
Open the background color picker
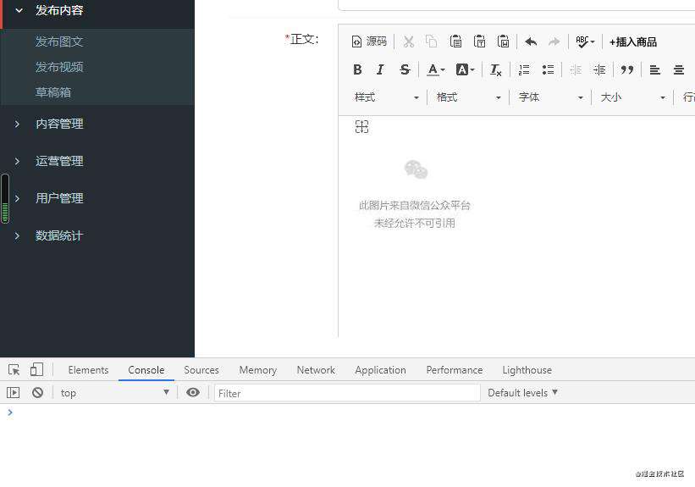(x=465, y=69)
